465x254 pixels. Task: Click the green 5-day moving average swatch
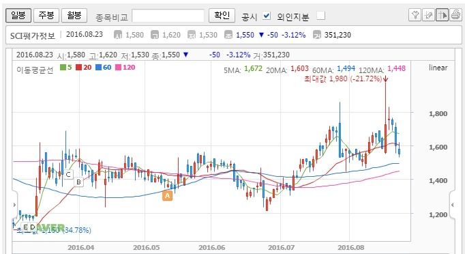pos(63,68)
